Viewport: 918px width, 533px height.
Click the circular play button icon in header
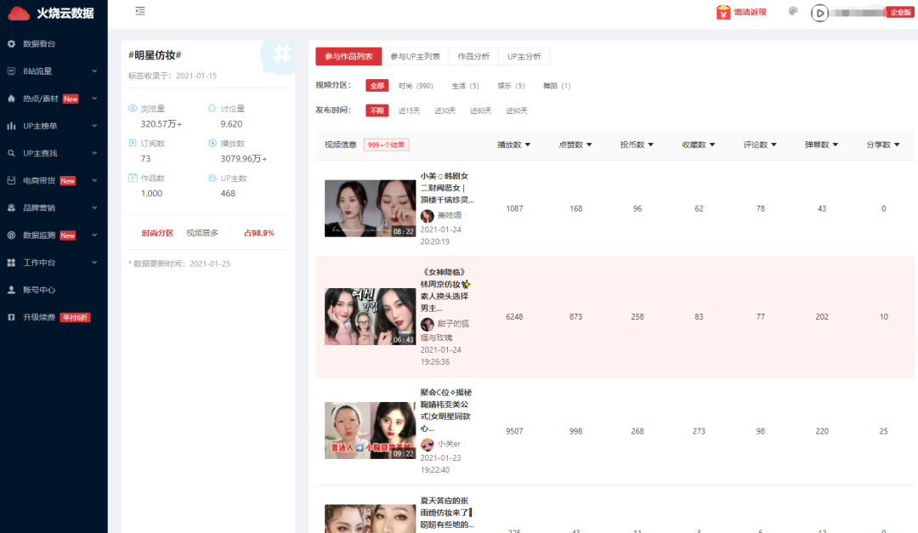[x=819, y=13]
